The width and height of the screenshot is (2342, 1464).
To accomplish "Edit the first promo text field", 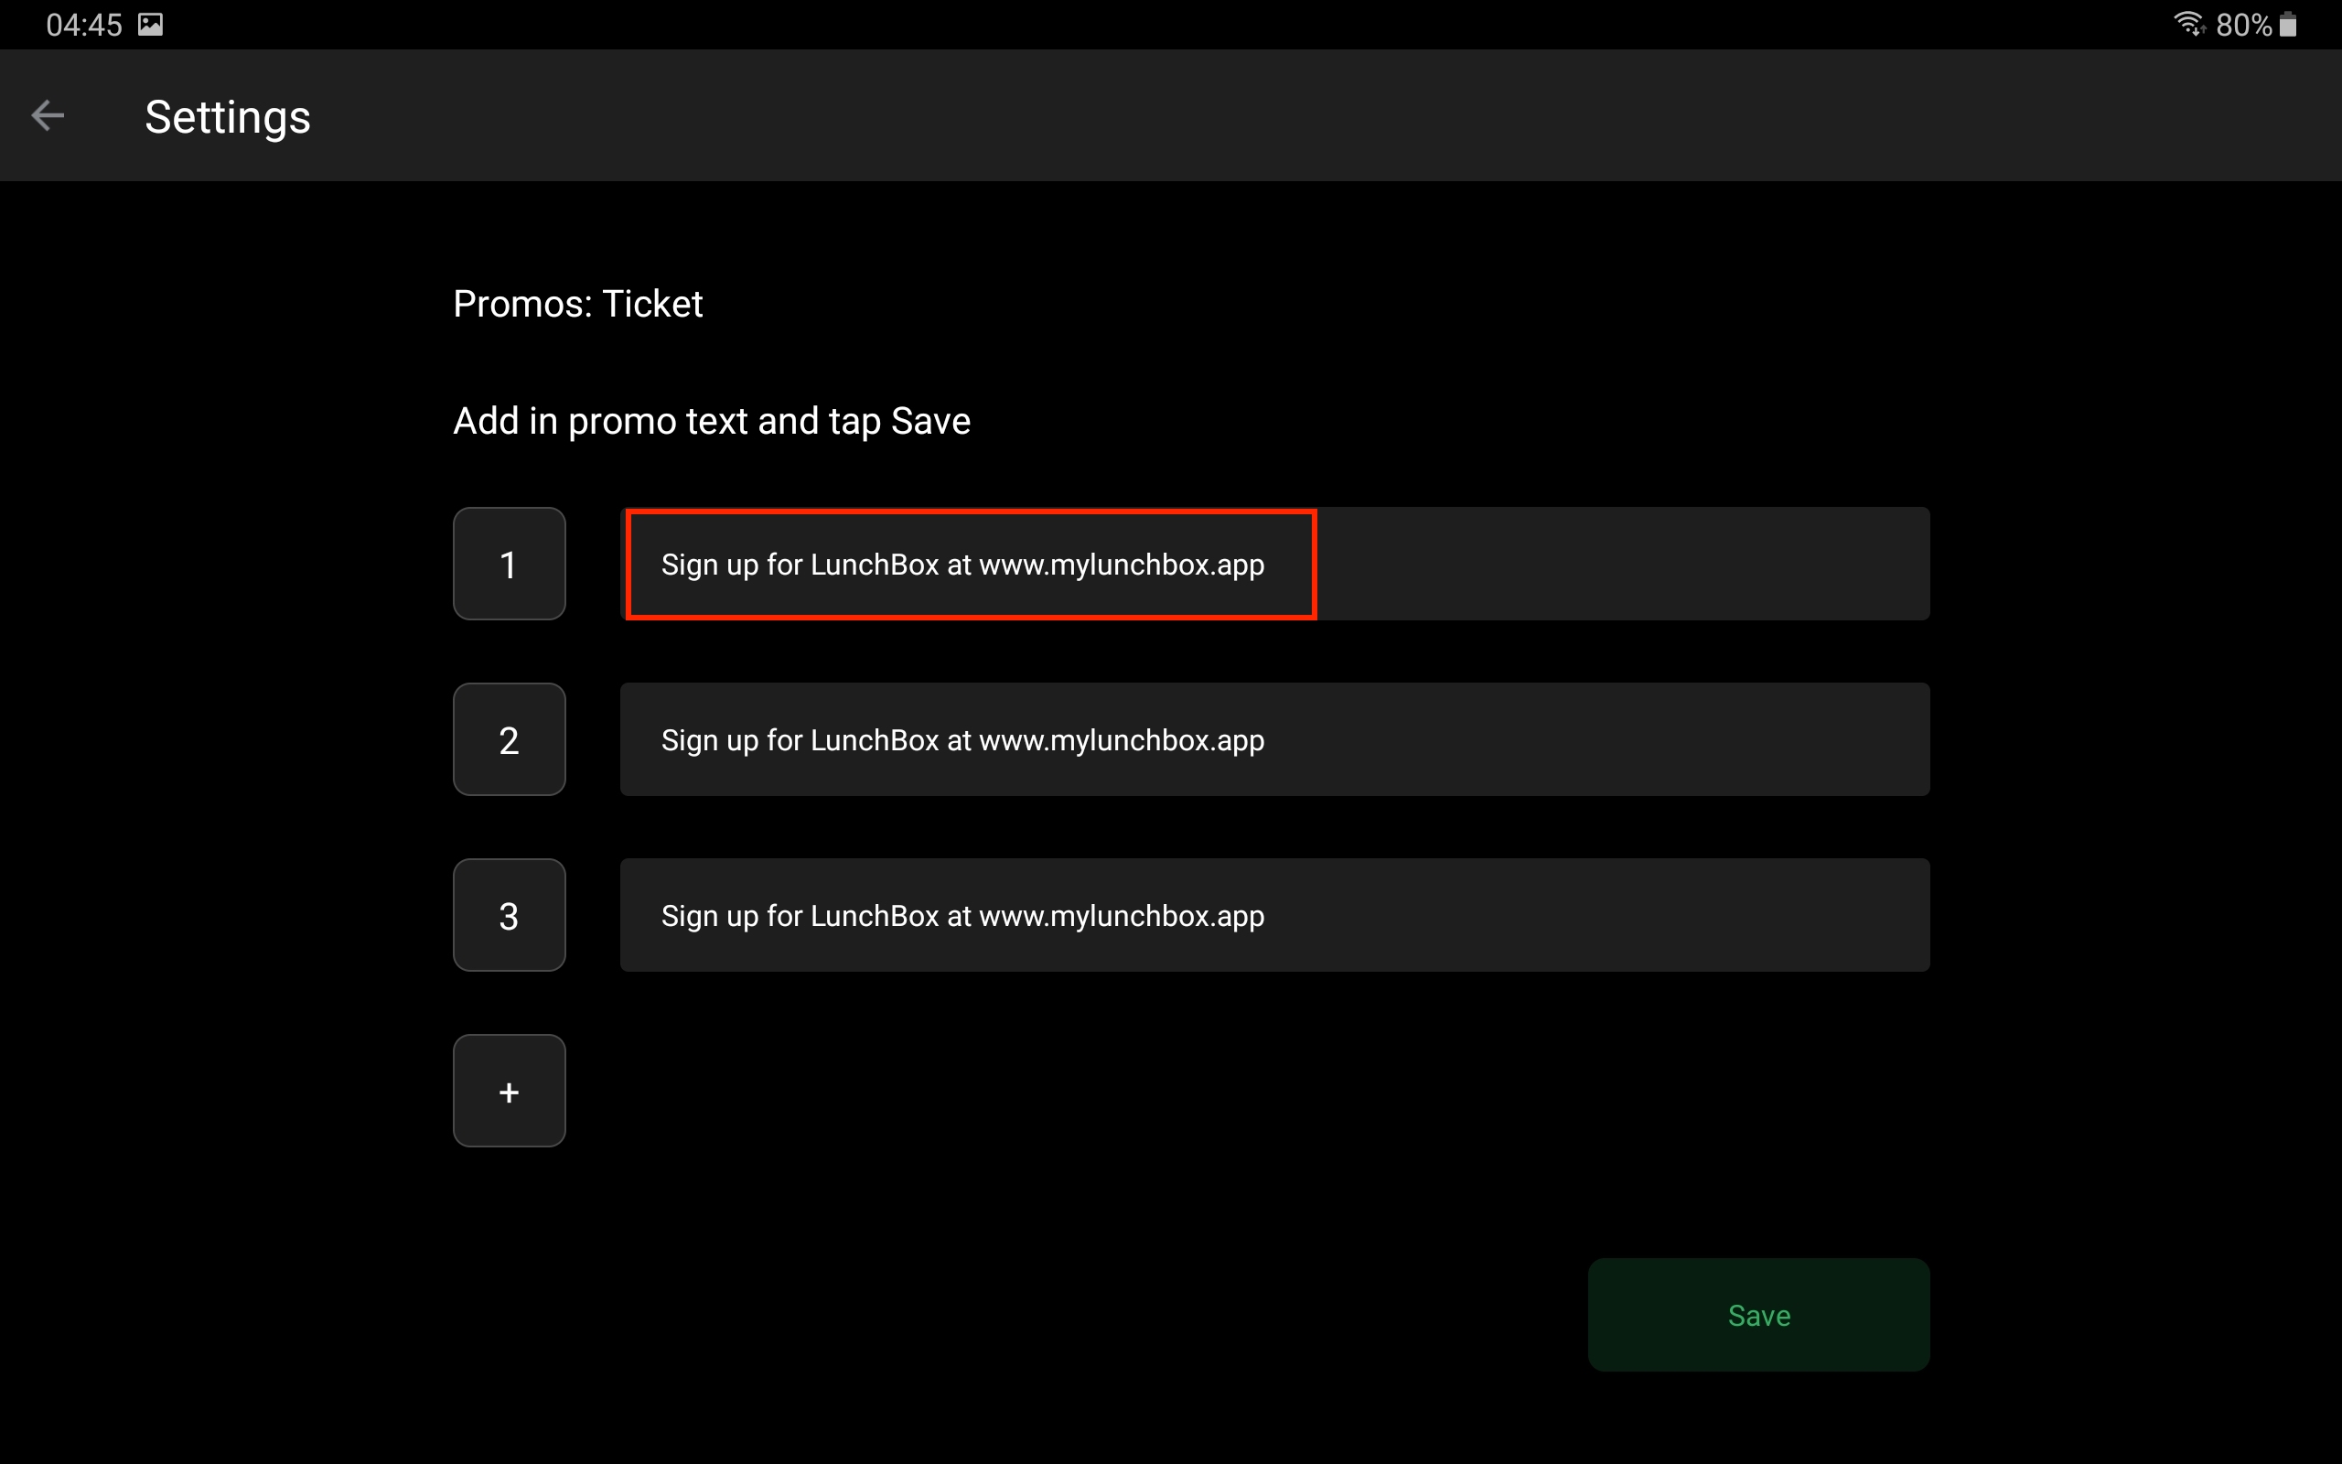I will coord(1274,564).
